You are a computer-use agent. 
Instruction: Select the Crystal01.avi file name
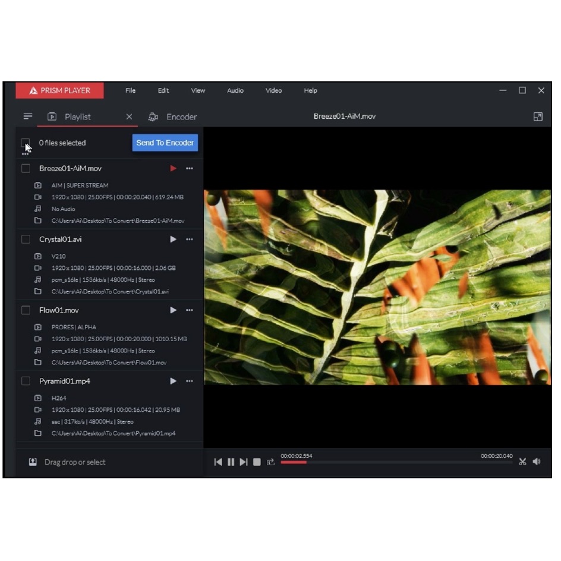(61, 239)
